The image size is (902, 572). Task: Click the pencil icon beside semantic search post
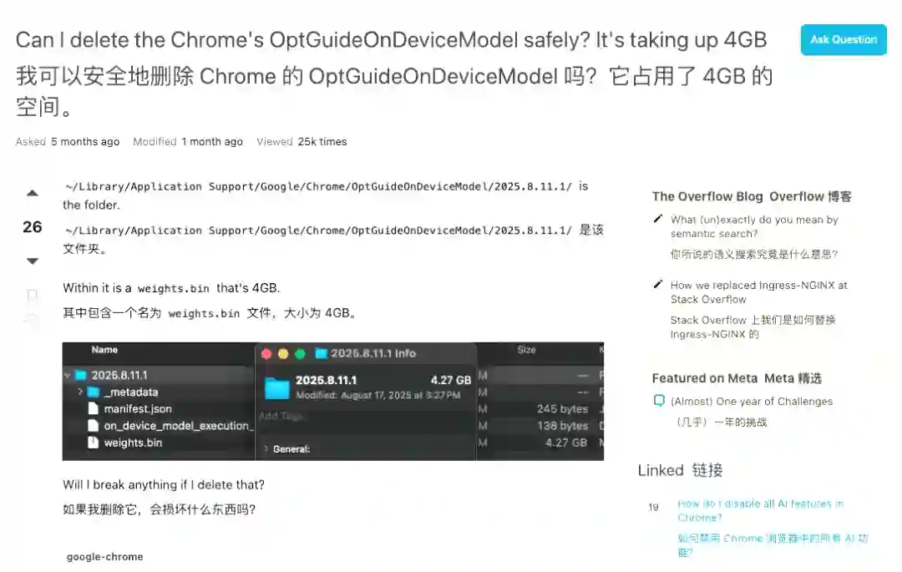658,219
